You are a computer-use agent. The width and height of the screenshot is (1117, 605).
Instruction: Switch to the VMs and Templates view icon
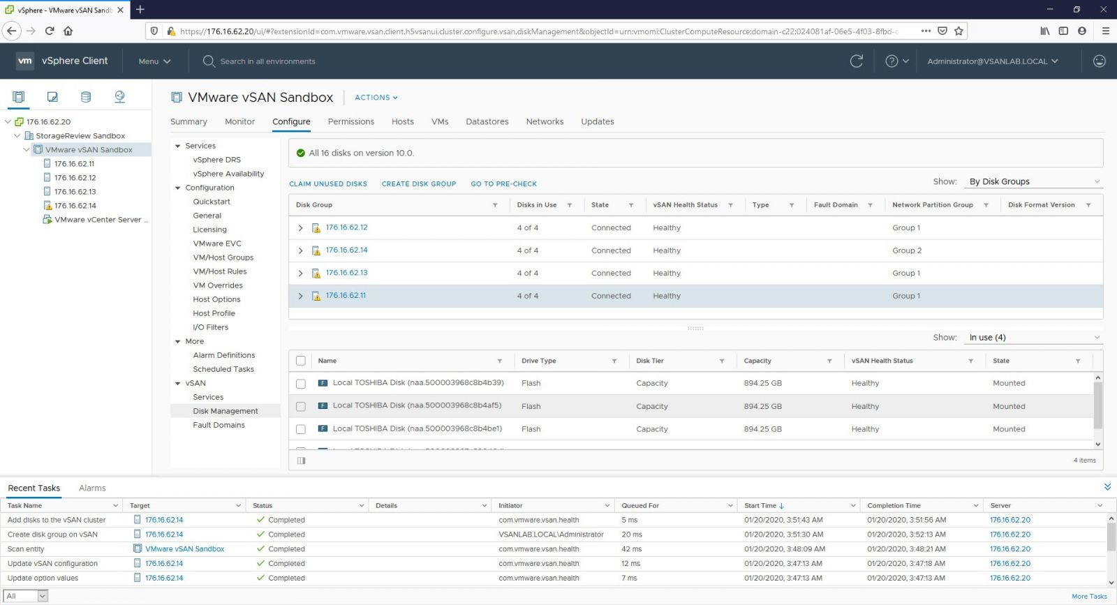(x=52, y=97)
